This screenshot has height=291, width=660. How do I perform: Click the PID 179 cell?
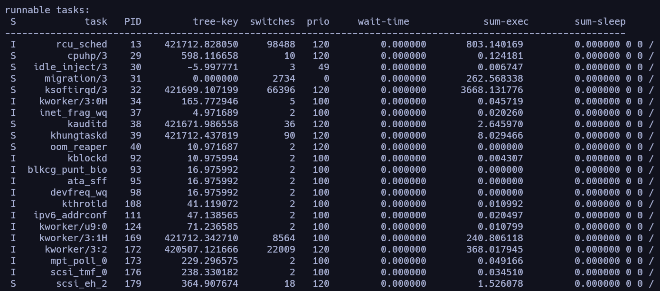(x=133, y=283)
